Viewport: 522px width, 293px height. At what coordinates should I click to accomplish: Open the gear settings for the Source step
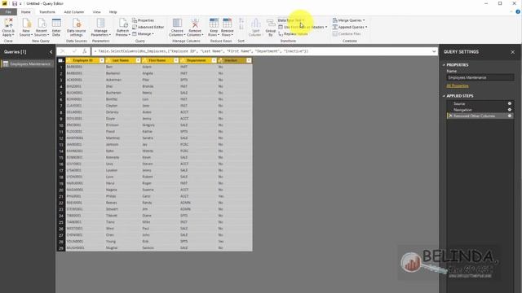point(509,103)
